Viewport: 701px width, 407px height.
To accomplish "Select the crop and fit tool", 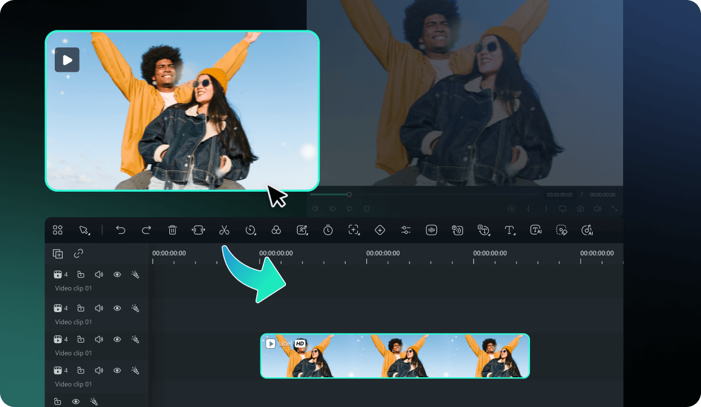I will pos(198,230).
